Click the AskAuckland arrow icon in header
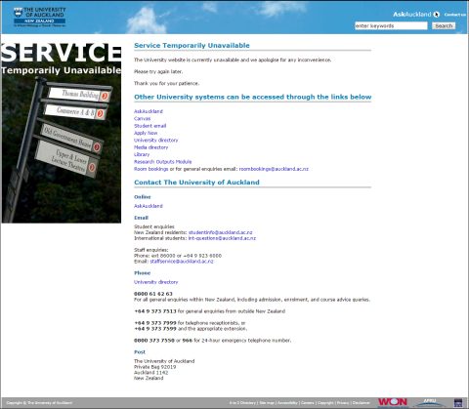Viewport: 469px width, 409px height. (x=437, y=15)
